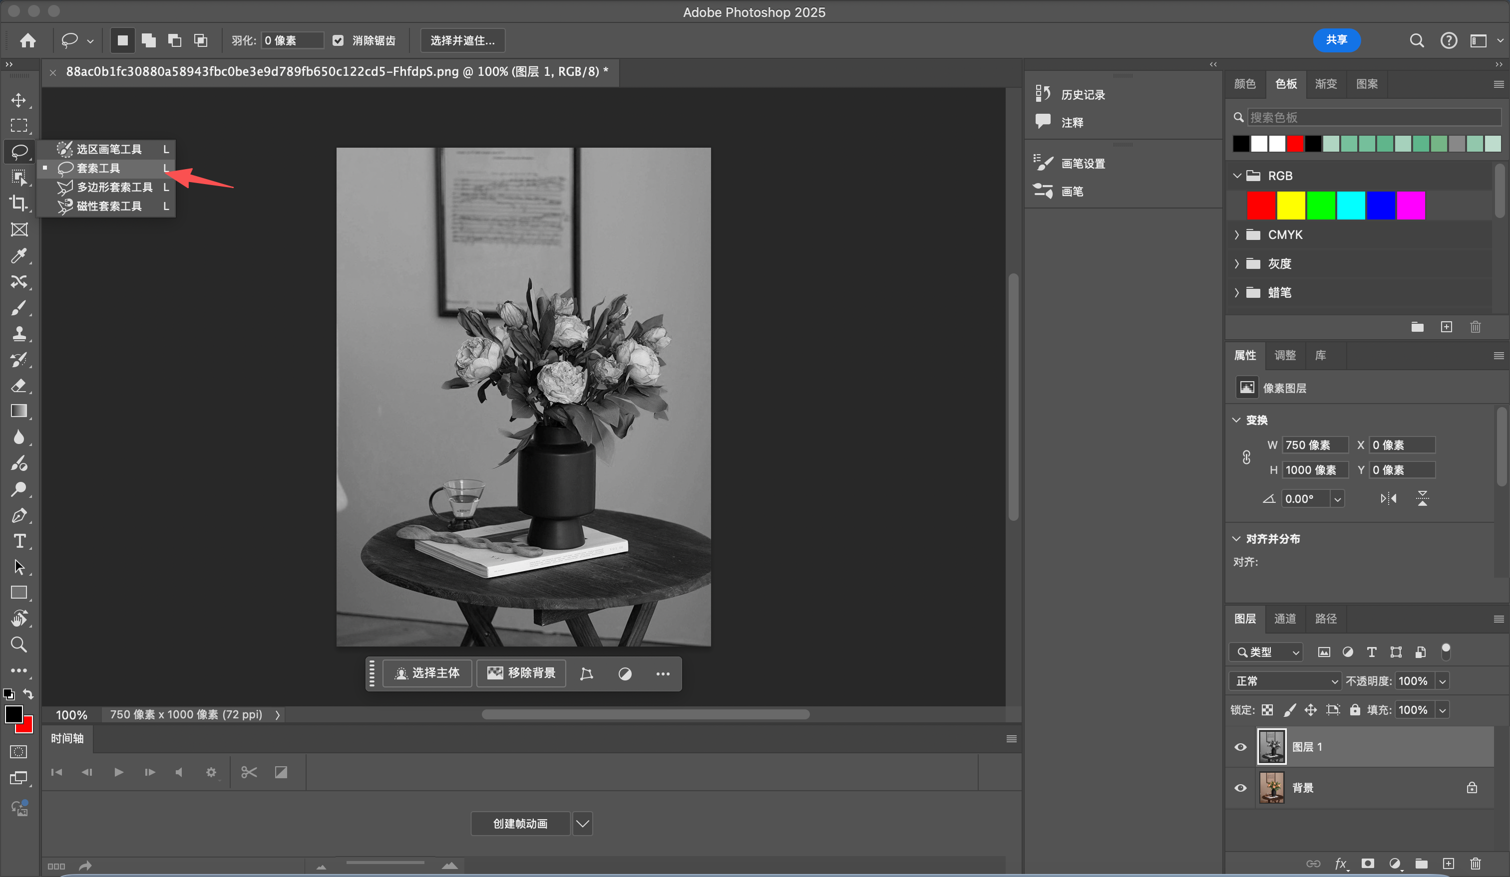1510x877 pixels.
Task: Switch to the 通道 tab
Action: [1285, 619]
